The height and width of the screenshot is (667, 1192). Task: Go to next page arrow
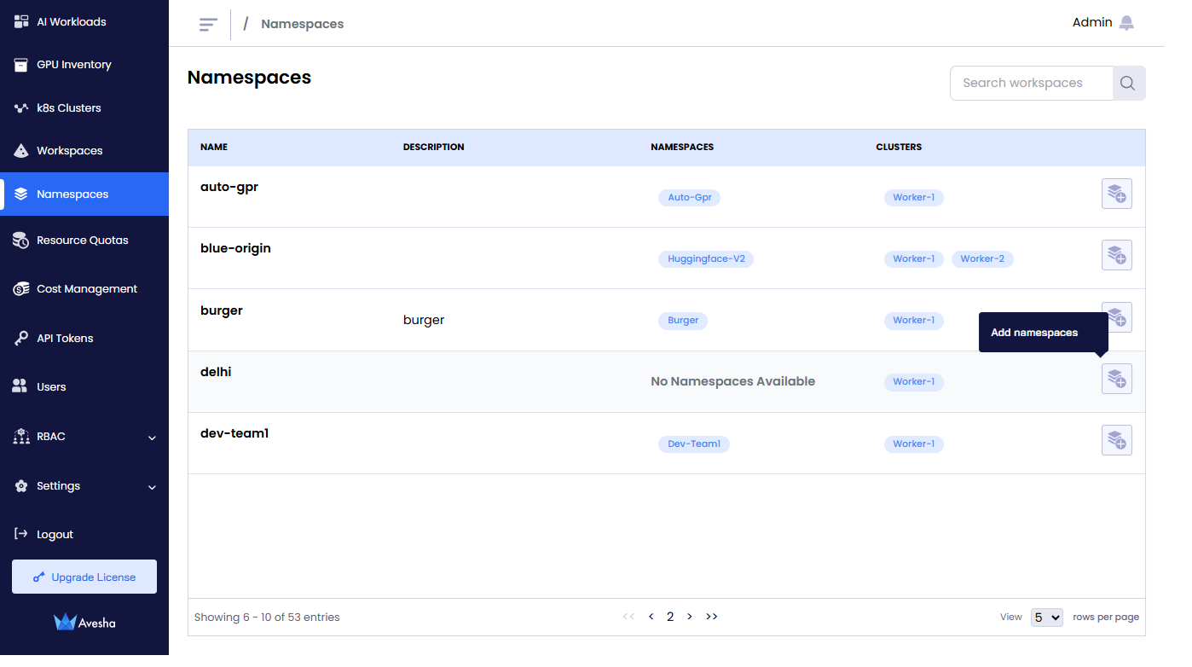[690, 617]
